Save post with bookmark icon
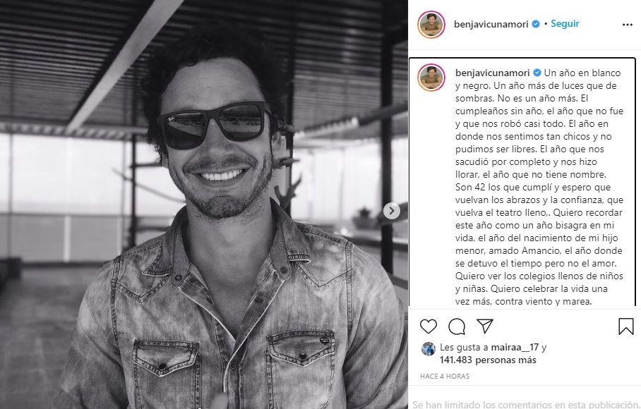The image size is (641, 409). click(626, 326)
